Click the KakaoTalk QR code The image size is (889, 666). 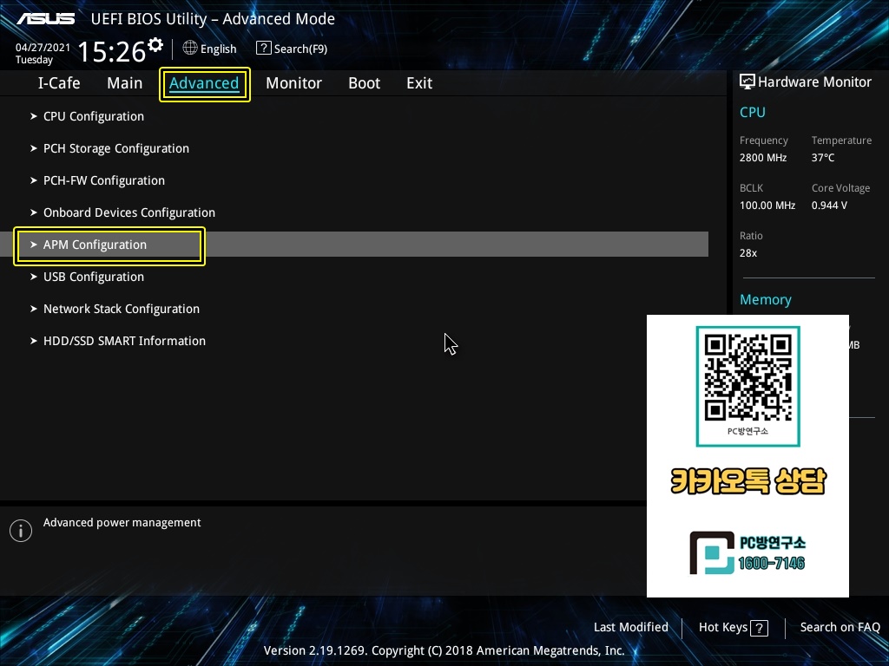point(747,378)
